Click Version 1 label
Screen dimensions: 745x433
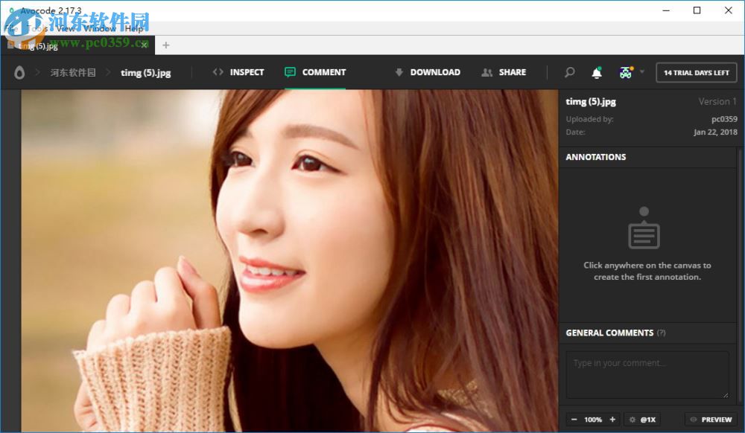717,101
